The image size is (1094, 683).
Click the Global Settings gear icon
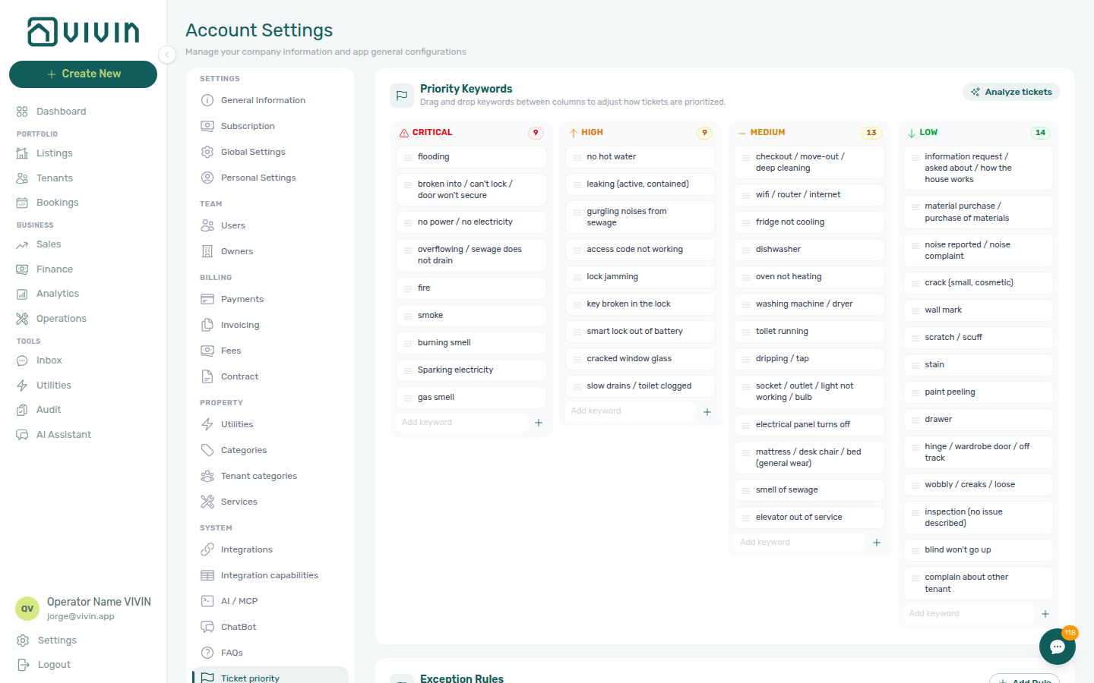point(207,152)
